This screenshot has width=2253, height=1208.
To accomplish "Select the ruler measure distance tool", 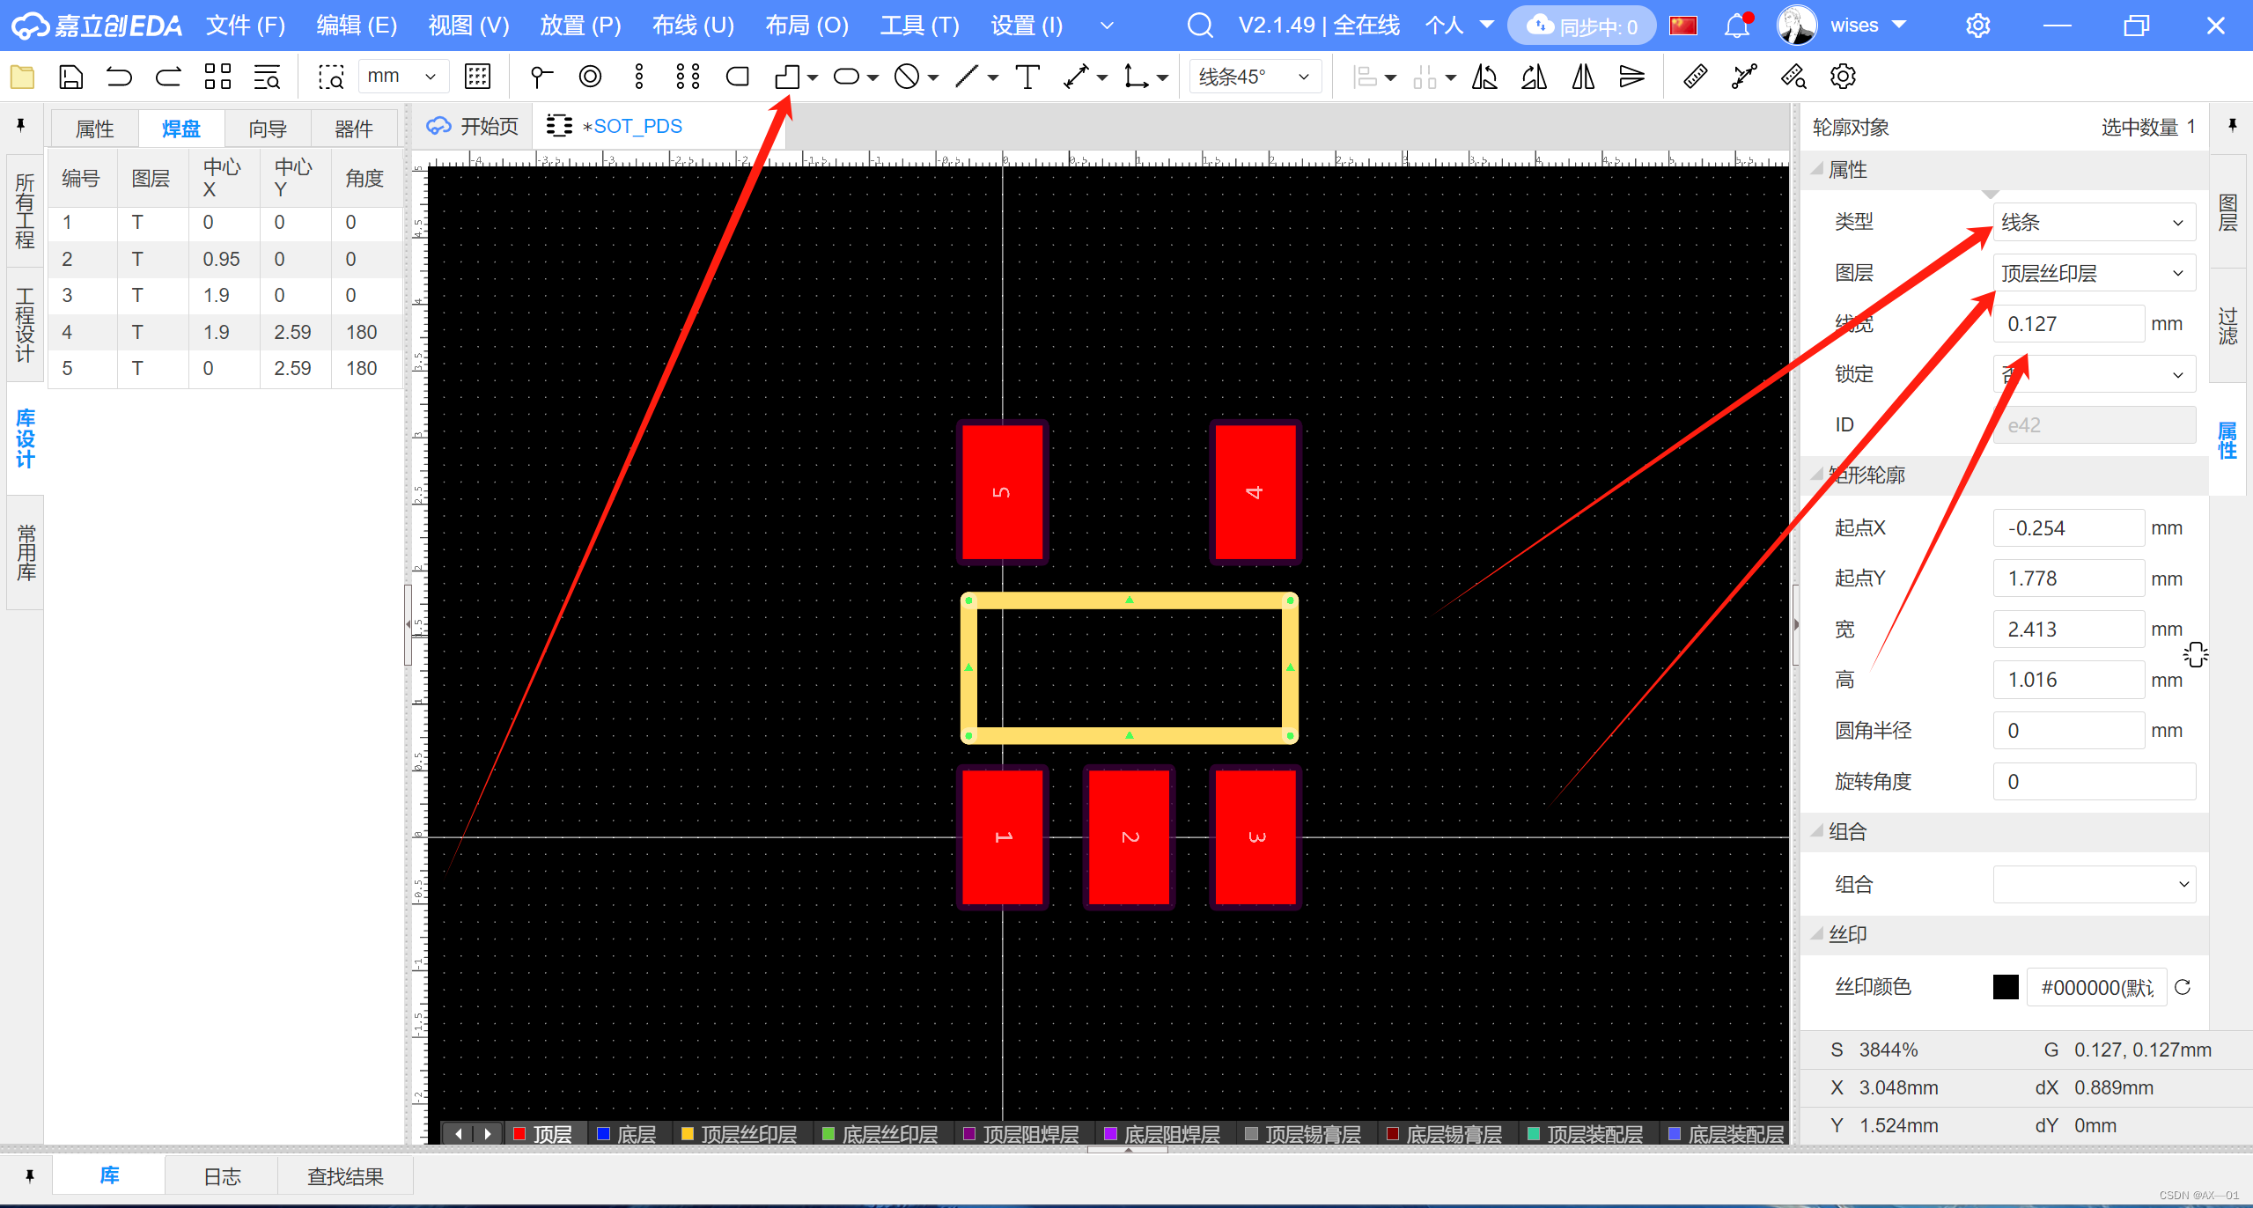I will click(x=1695, y=77).
